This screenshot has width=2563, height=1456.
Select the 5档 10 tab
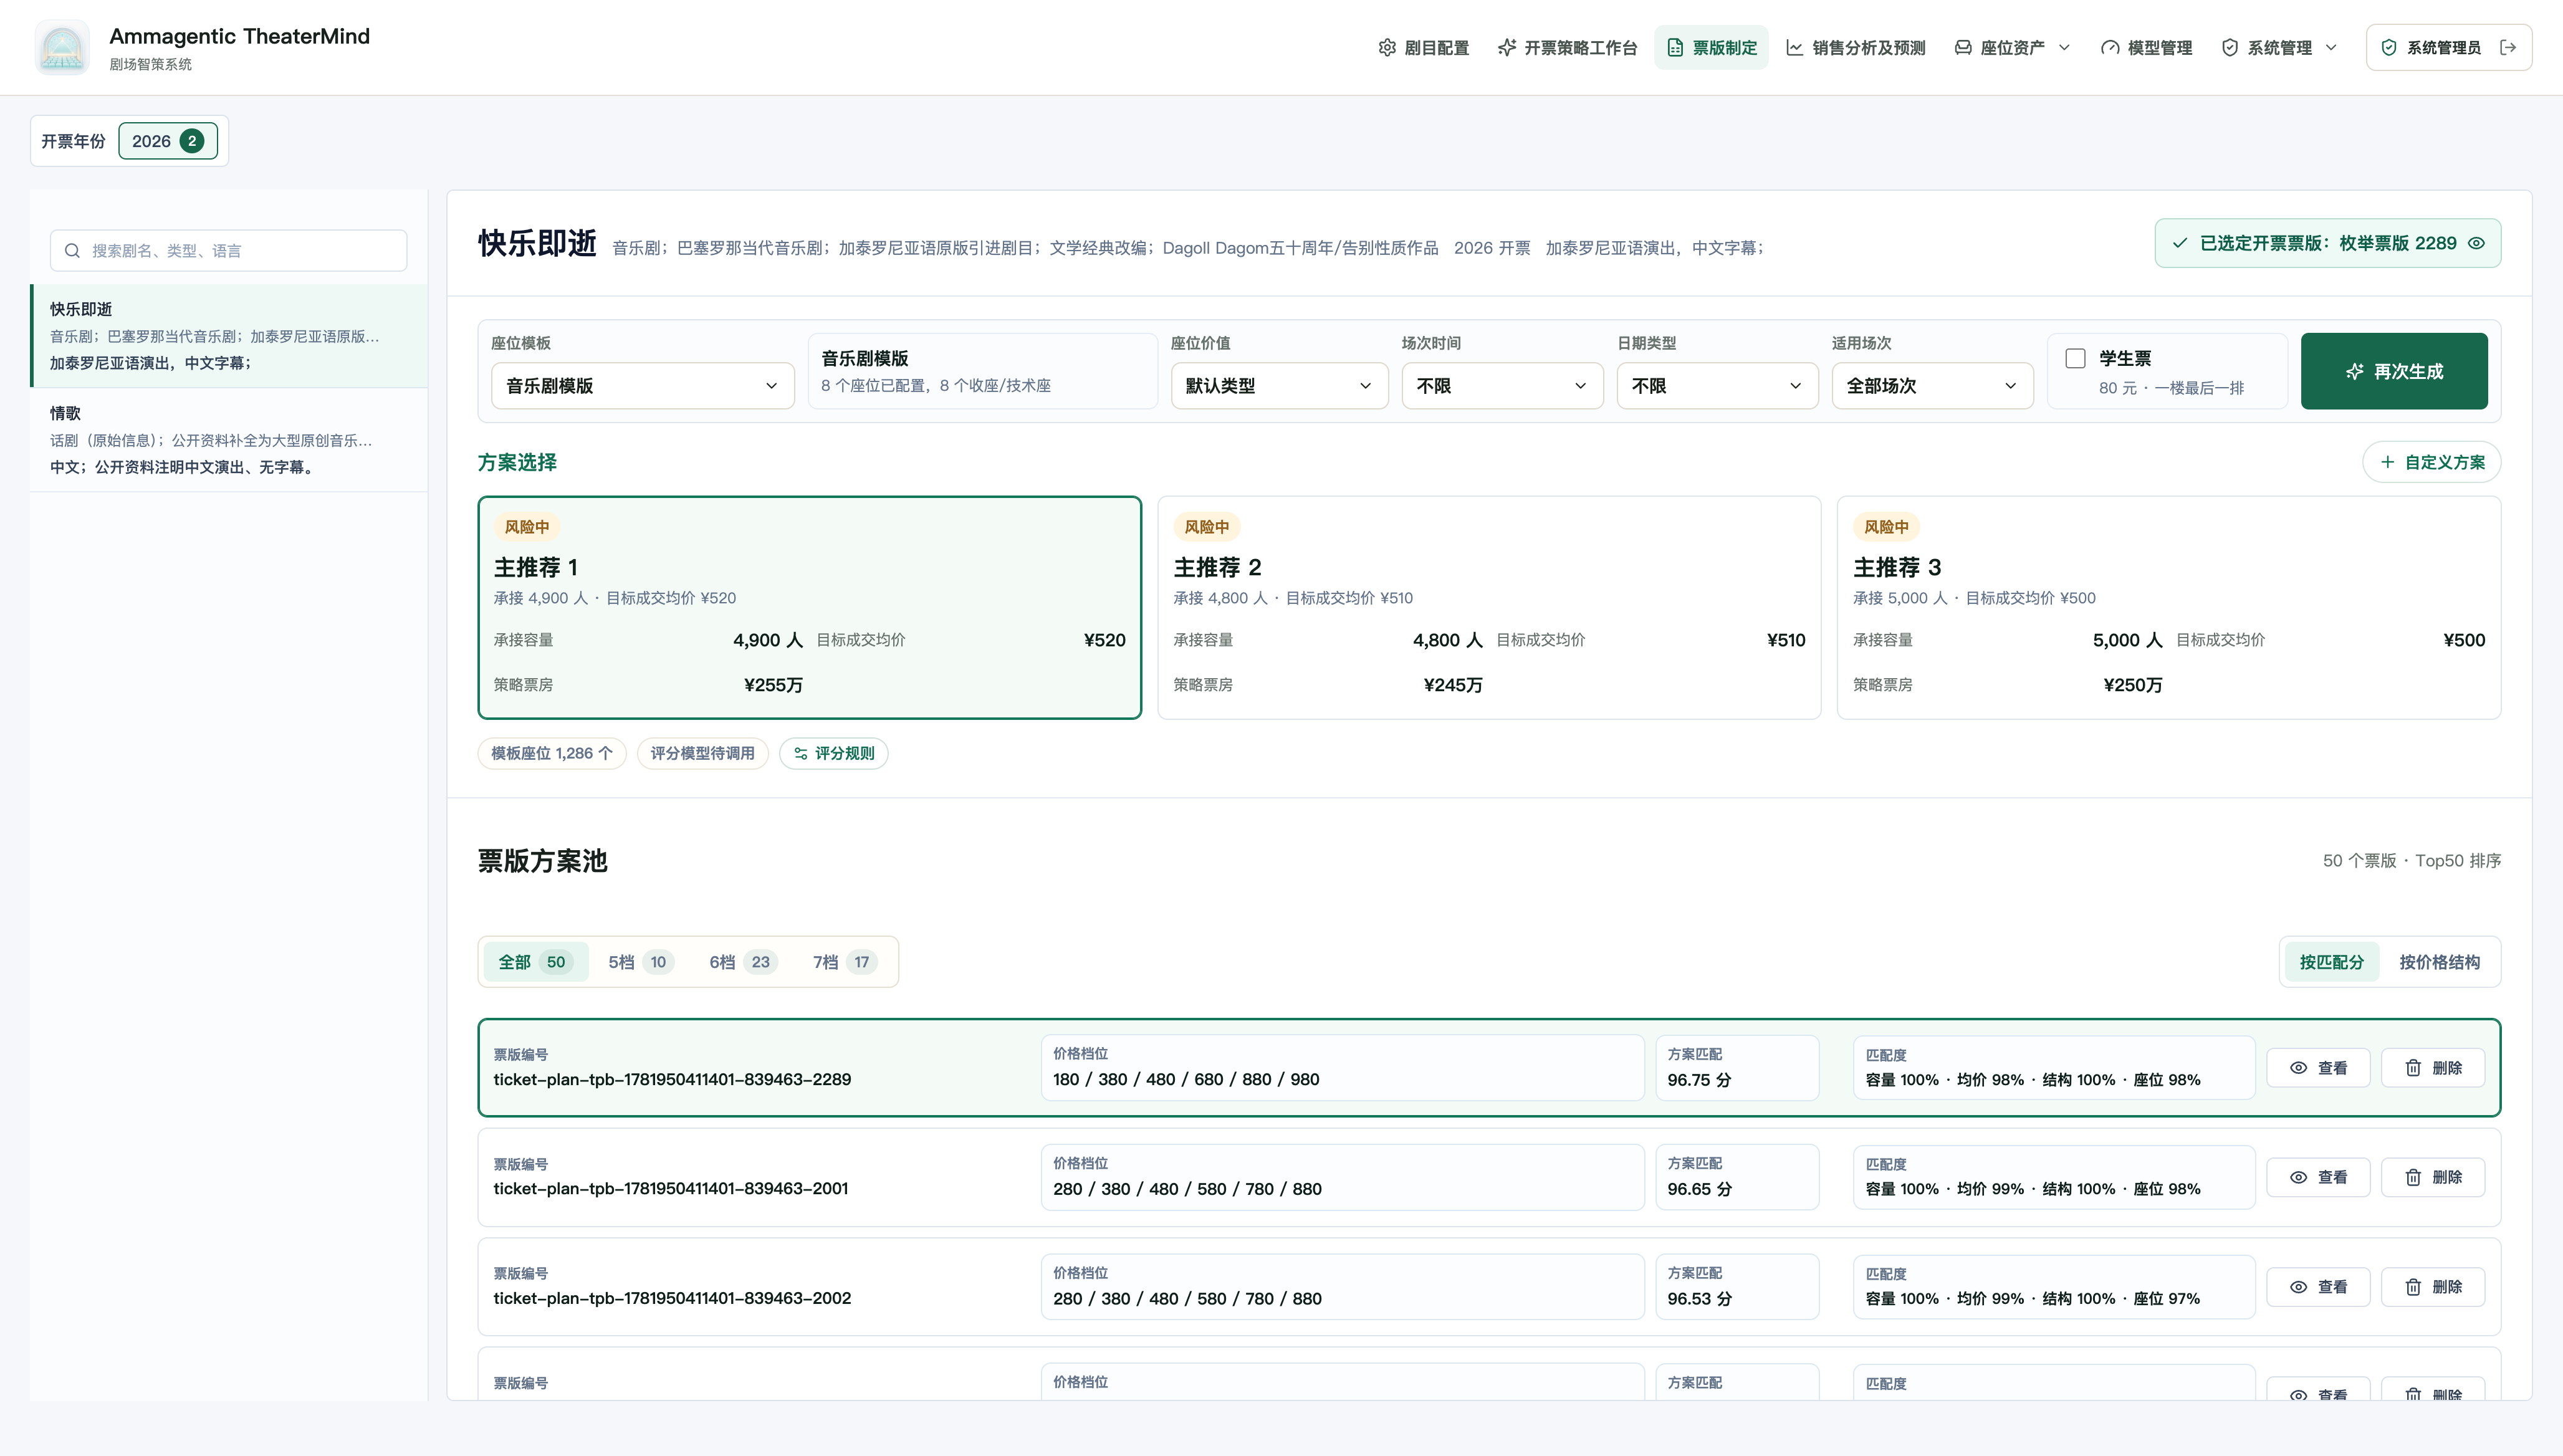click(x=640, y=962)
